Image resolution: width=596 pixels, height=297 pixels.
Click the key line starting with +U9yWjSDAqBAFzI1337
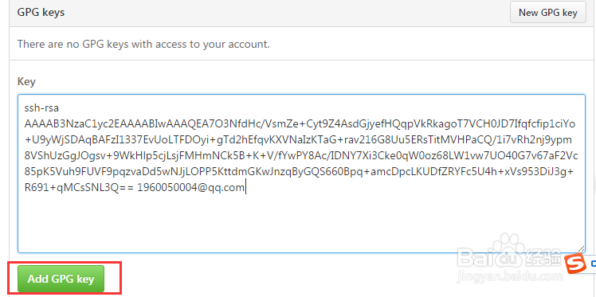(x=298, y=140)
